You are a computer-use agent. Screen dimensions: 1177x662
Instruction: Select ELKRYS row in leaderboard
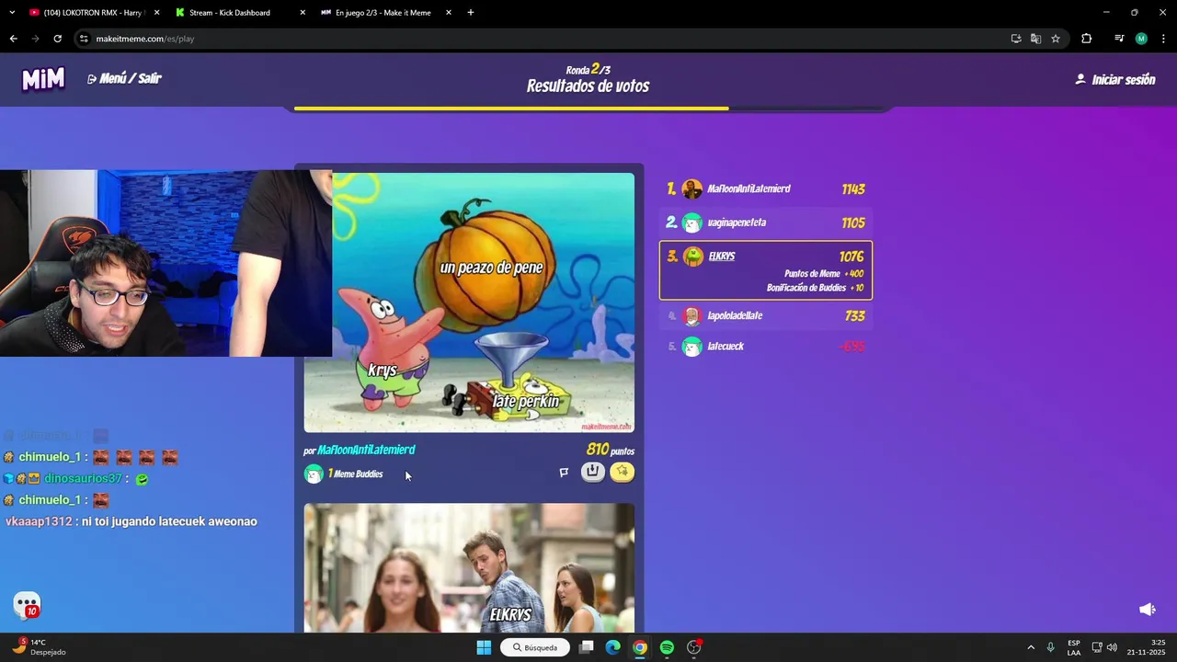pos(766,270)
